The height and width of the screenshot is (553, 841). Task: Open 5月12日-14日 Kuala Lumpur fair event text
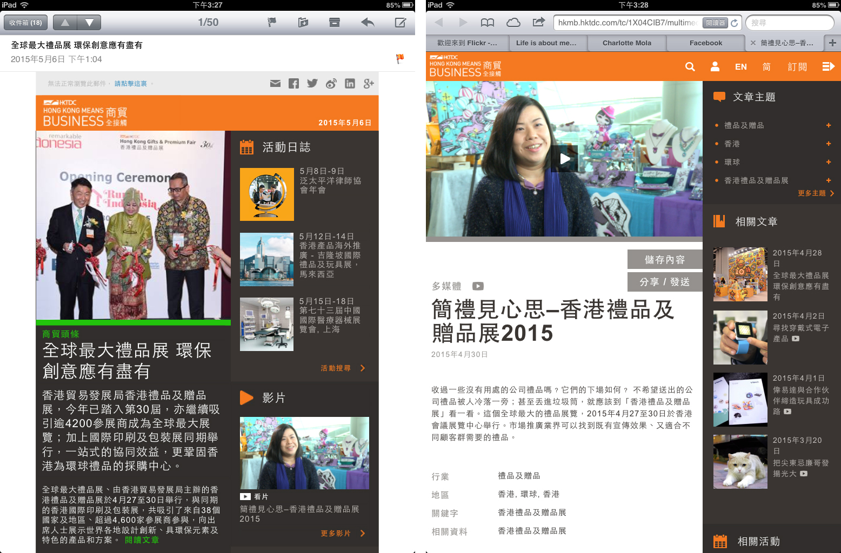pos(330,255)
